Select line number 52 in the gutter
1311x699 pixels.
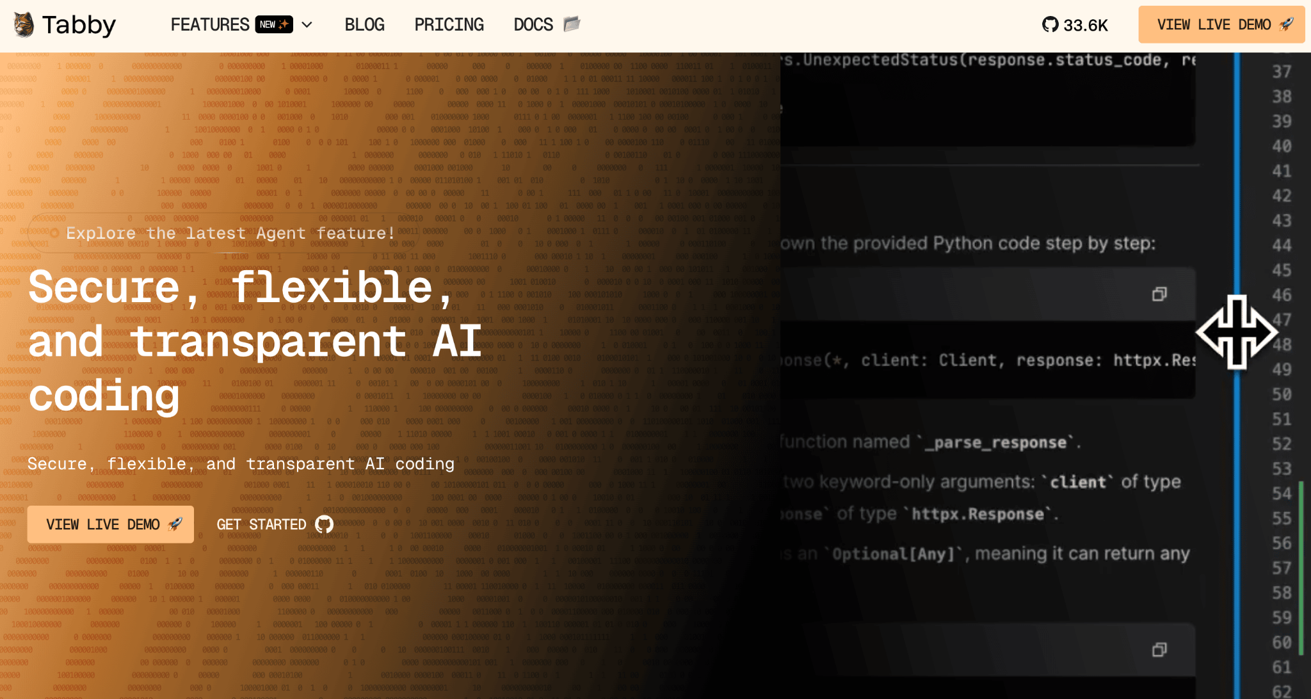tap(1282, 444)
